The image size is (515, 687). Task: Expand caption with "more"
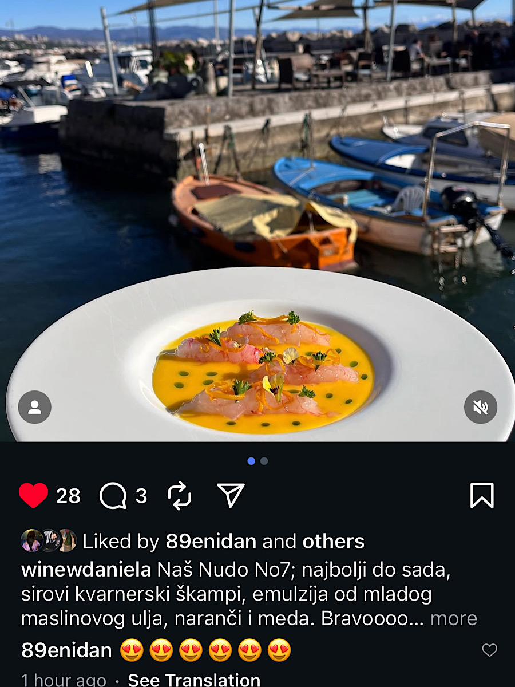[454, 618]
